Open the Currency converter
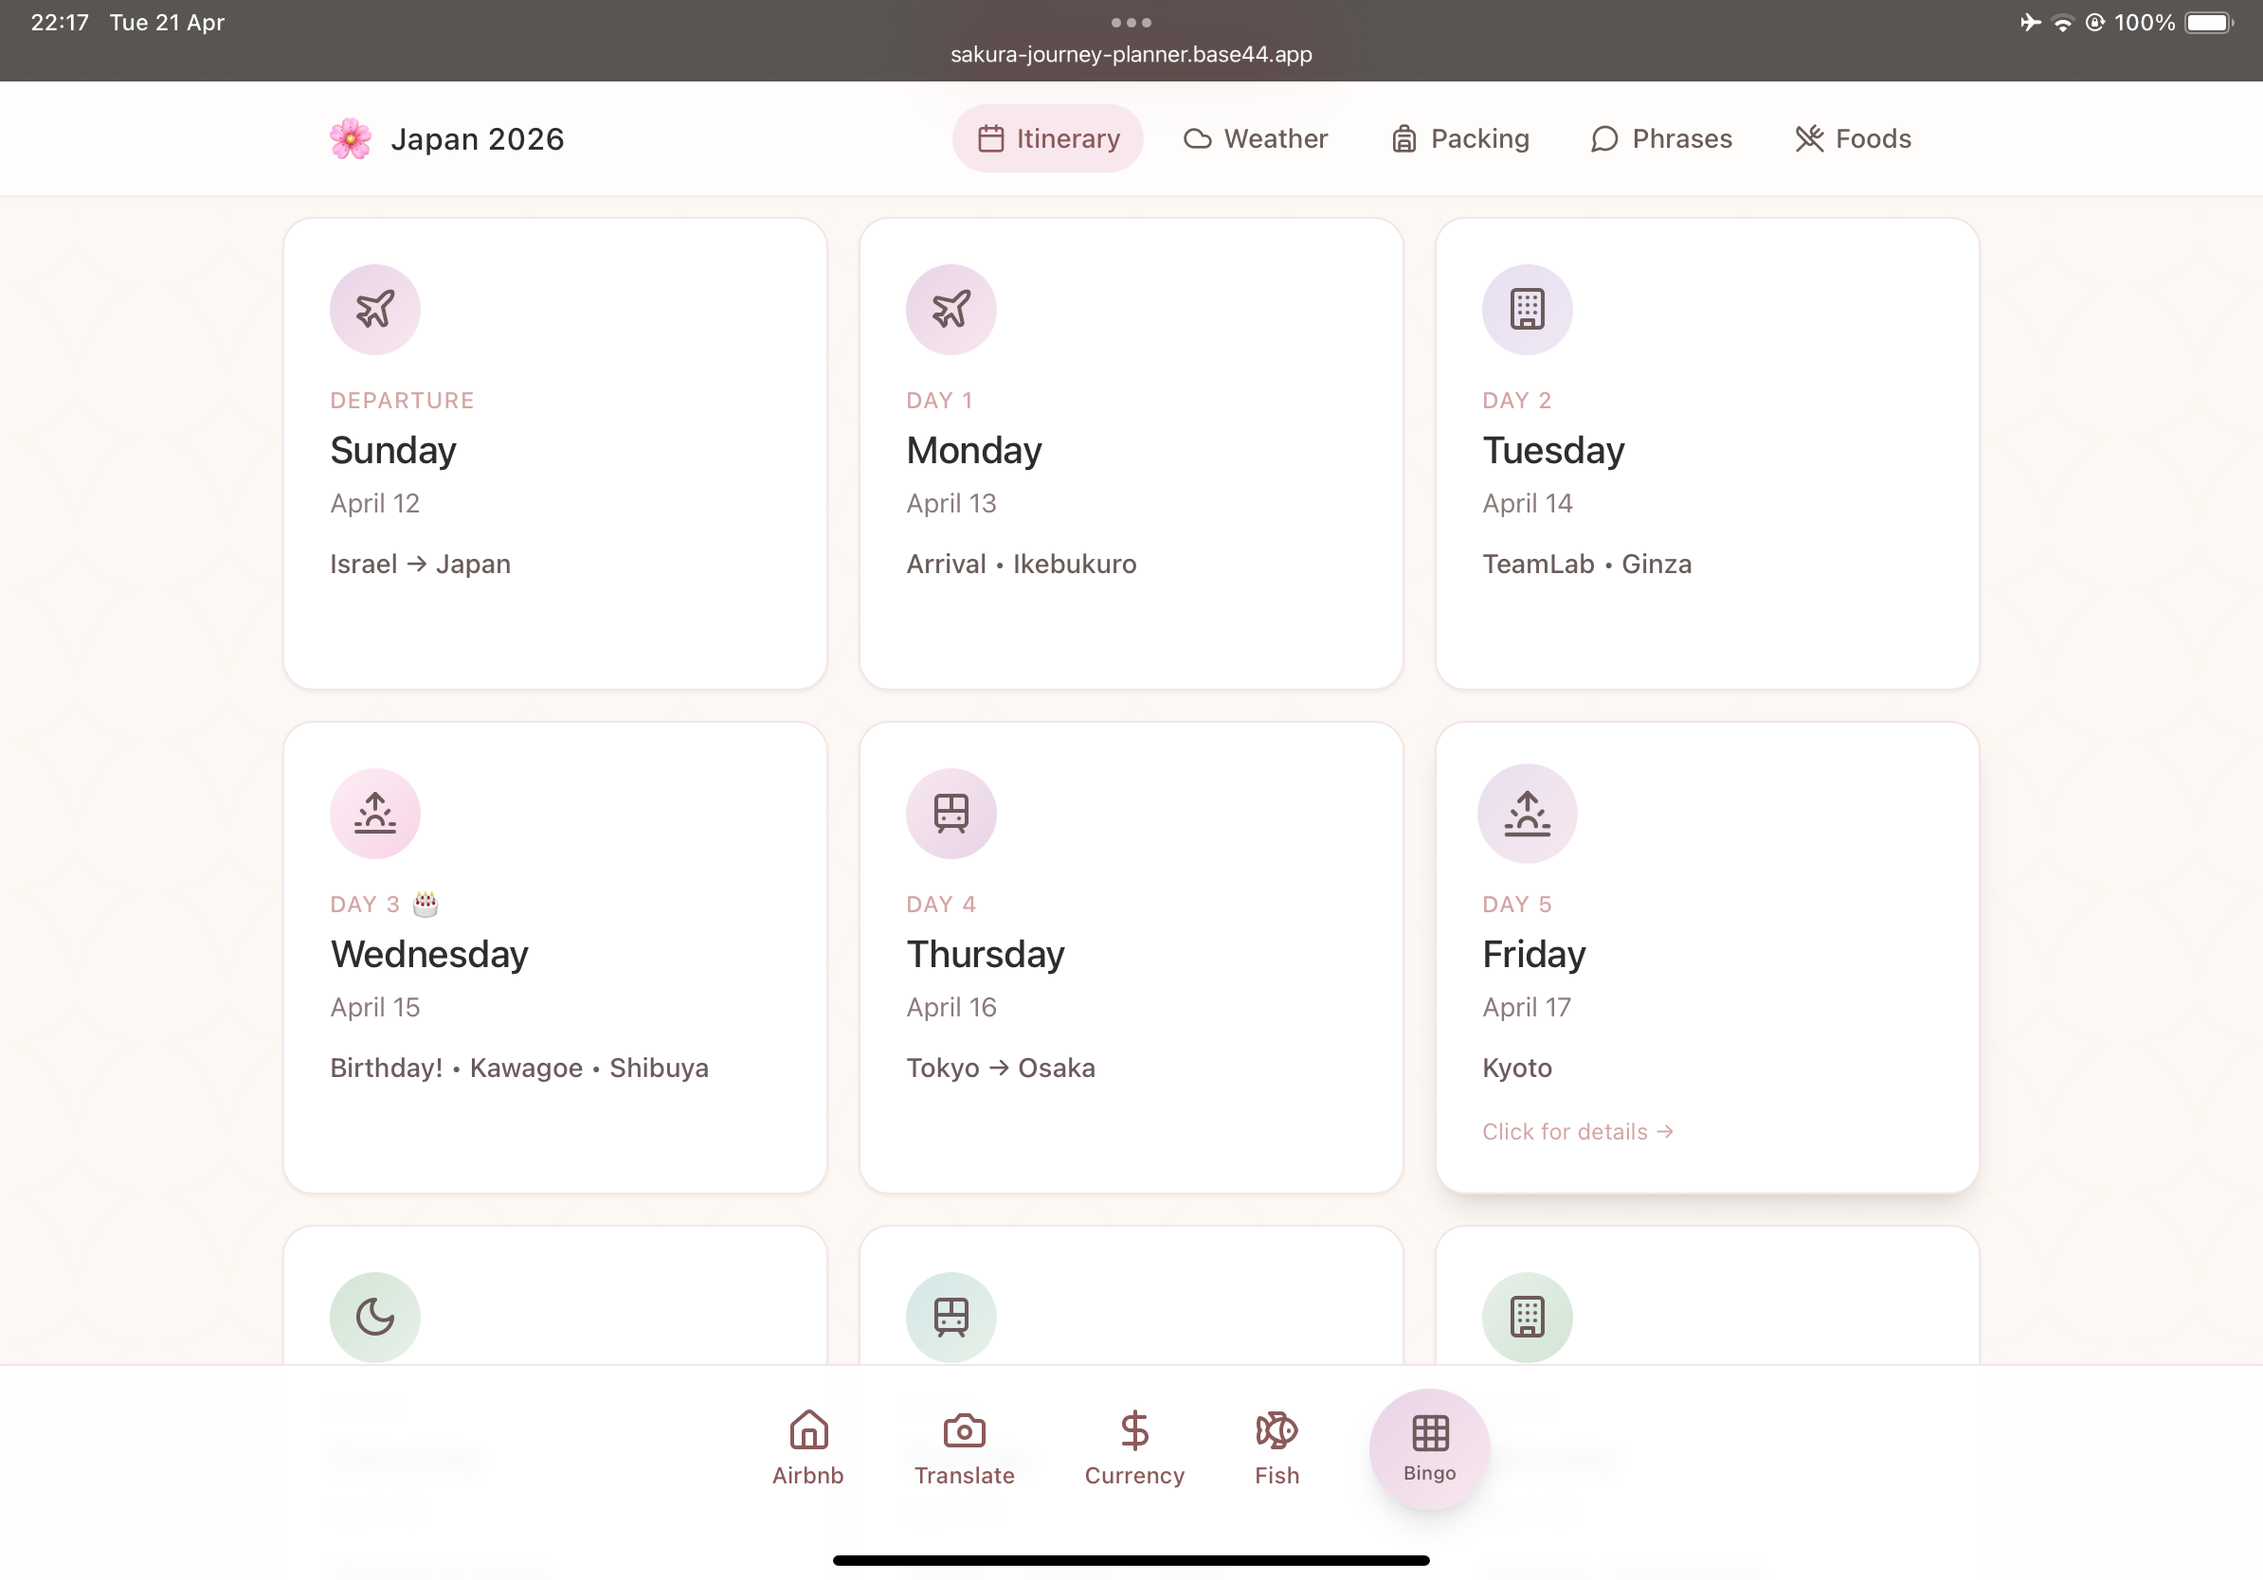Screen dimensions: 2263x1580 click(x=1134, y=1448)
